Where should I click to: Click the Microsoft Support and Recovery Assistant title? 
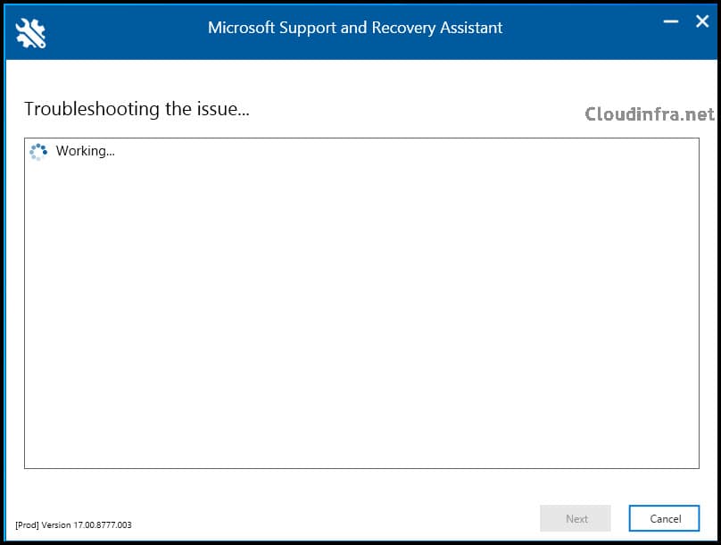pos(355,28)
